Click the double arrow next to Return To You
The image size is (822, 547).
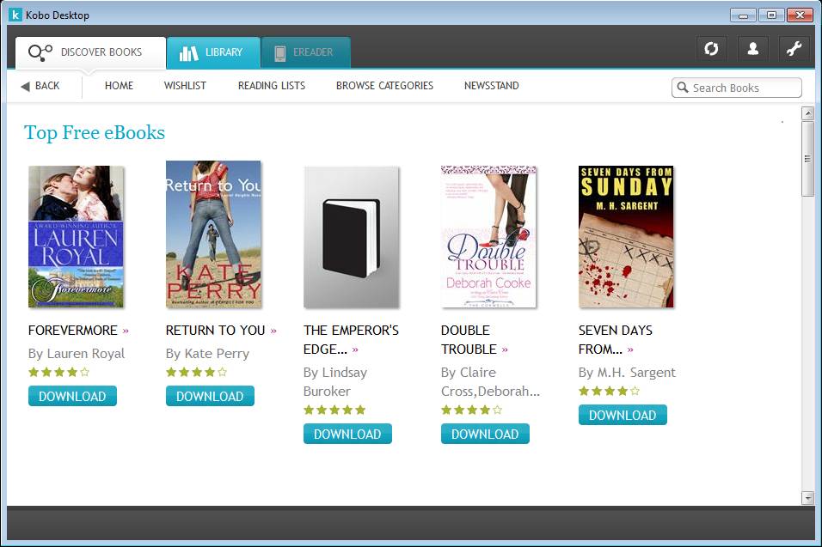(273, 331)
